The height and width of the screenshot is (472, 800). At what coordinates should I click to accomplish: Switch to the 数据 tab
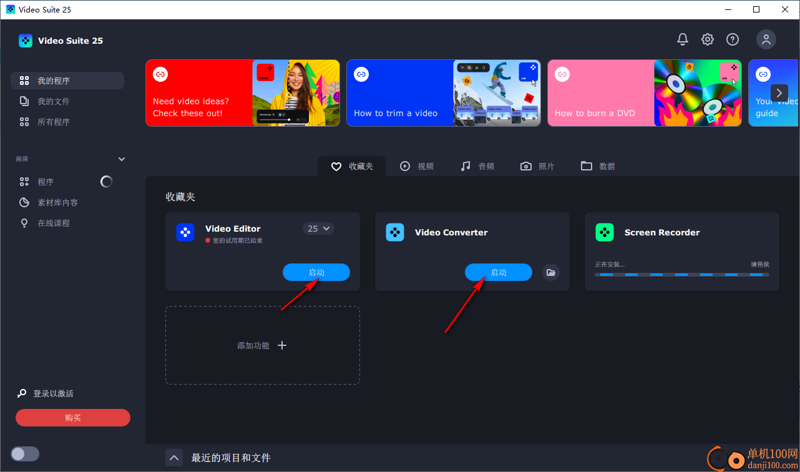[598, 166]
